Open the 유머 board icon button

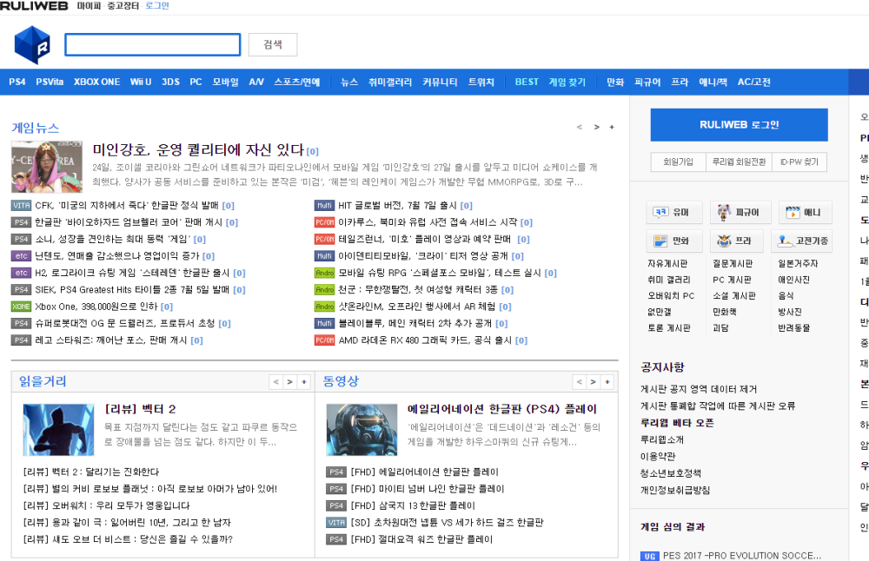coord(673,213)
